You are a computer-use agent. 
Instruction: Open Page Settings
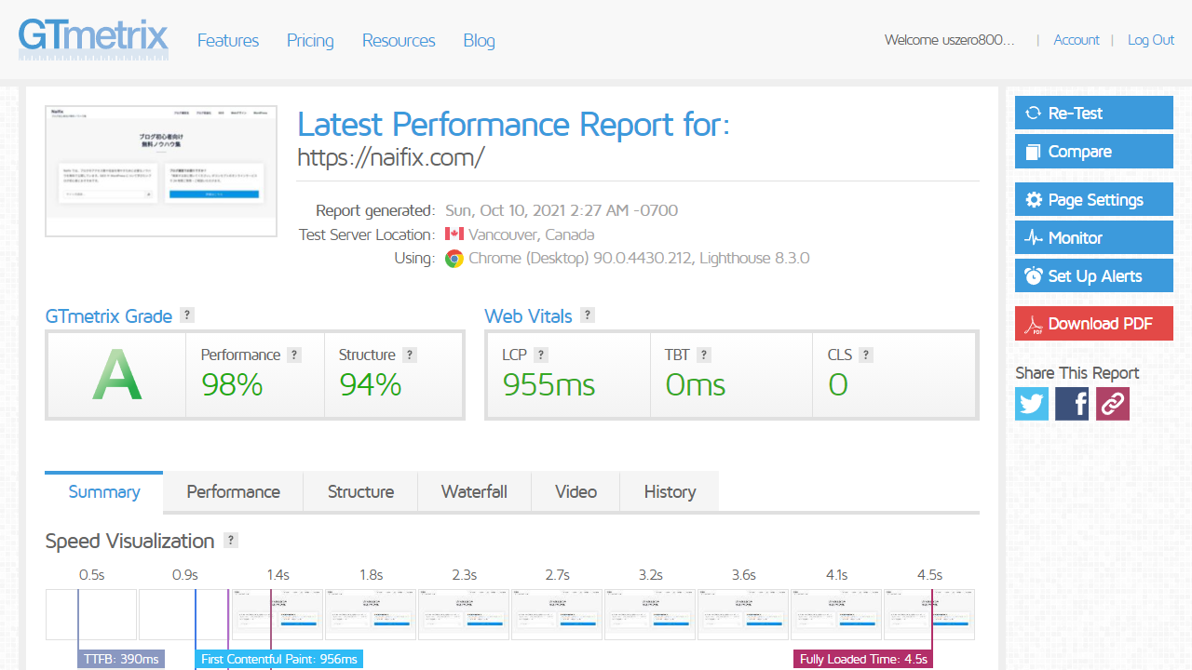[x=1094, y=199]
